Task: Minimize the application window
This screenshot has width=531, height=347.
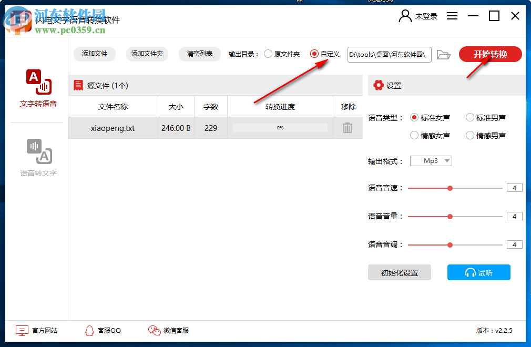Action: (x=473, y=16)
